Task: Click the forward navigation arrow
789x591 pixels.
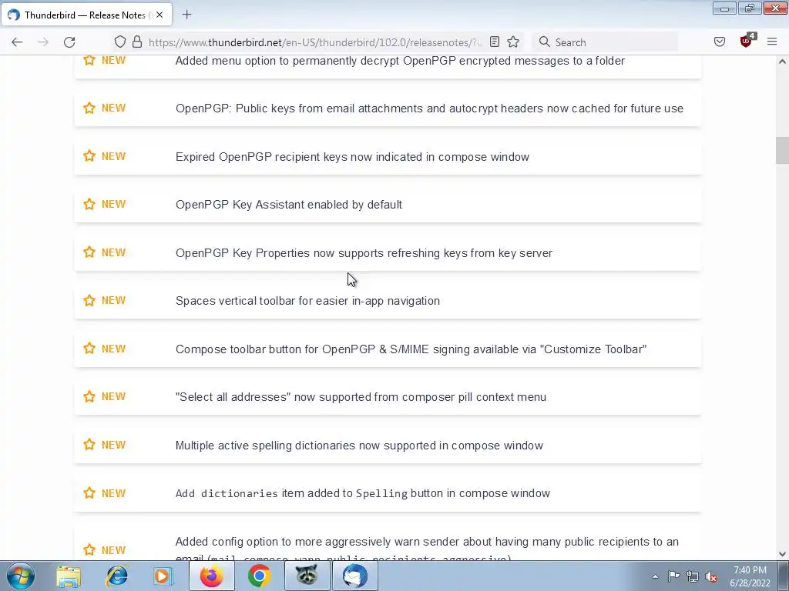Action: (x=43, y=42)
